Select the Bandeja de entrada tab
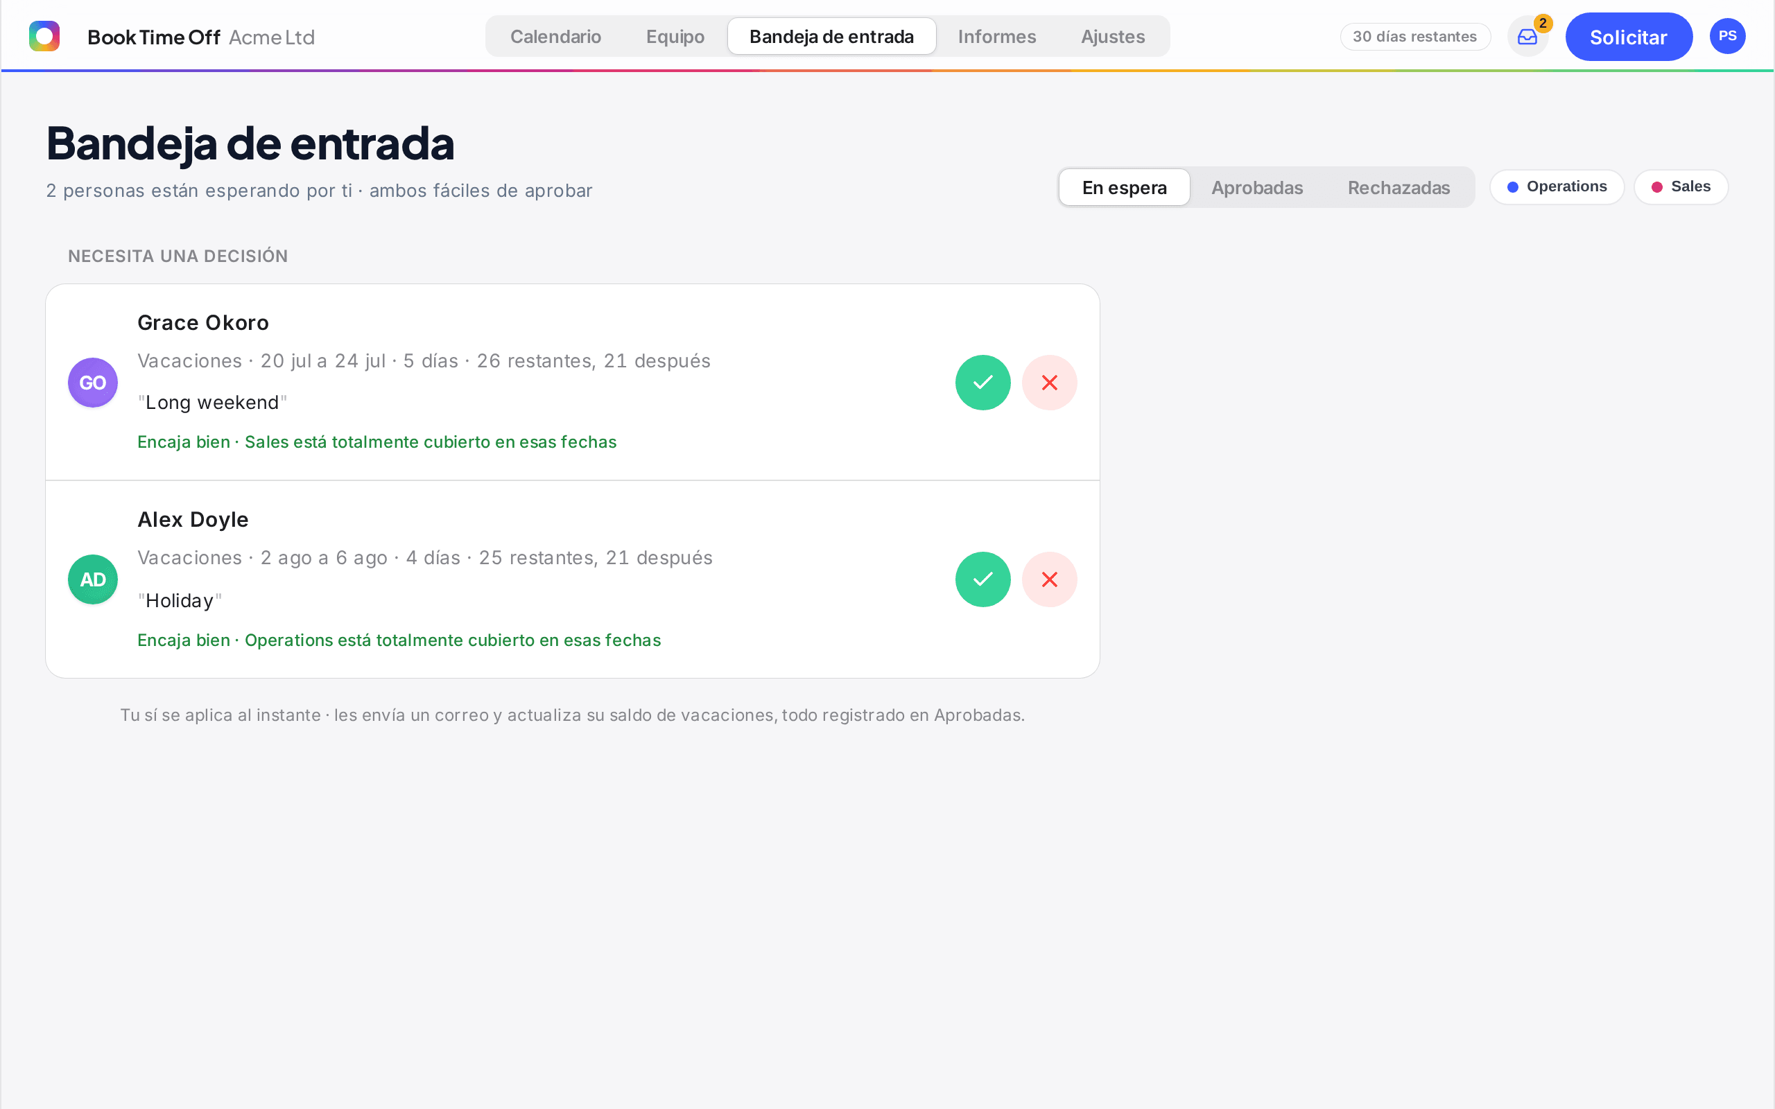Viewport: 1775px width, 1109px height. [832, 37]
